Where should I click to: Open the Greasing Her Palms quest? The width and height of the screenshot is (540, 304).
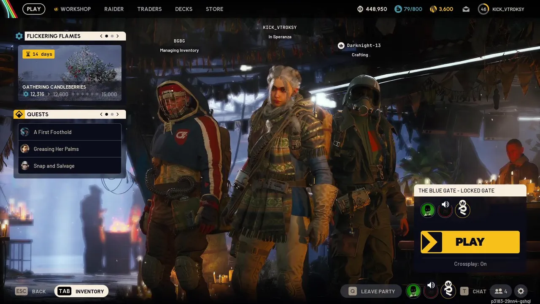tap(70, 149)
